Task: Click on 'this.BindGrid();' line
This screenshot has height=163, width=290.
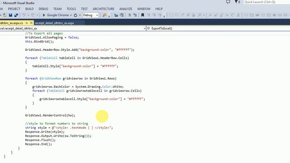Action: tap(39, 41)
